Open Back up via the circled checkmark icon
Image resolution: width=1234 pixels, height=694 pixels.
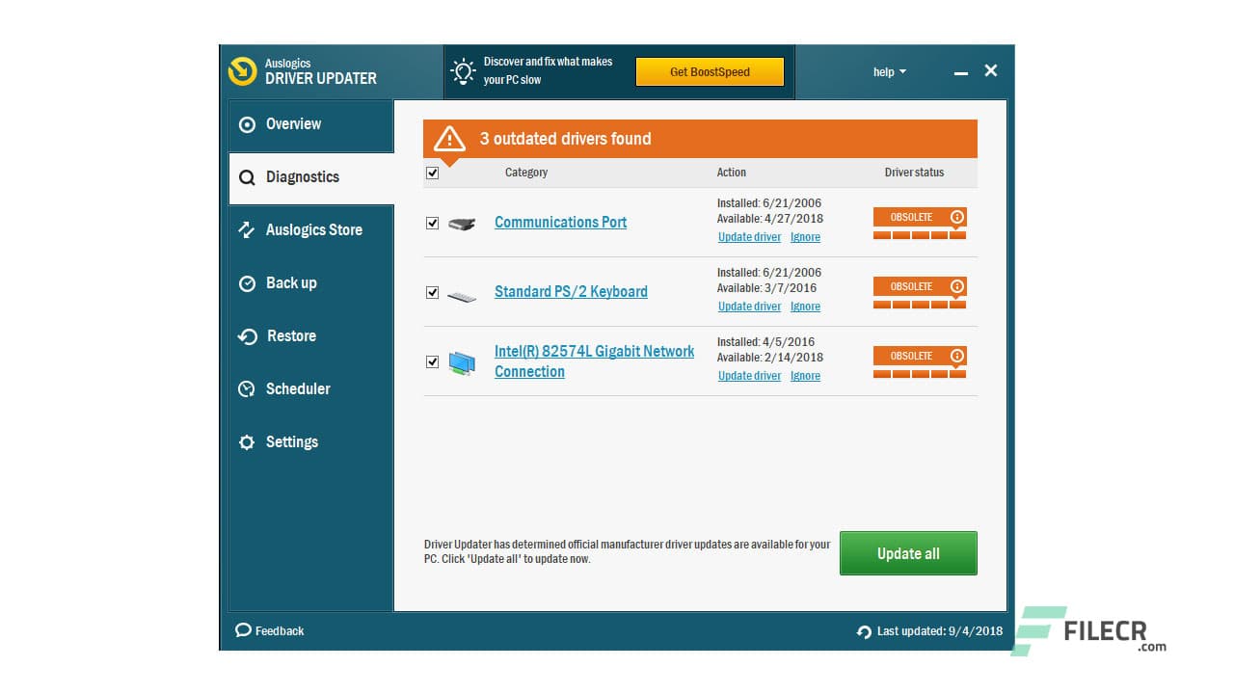249,282
